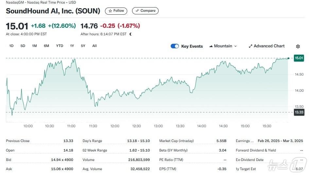This screenshot has width=310, height=176.
Task: Switch to 5D time range
Action: (23, 46)
